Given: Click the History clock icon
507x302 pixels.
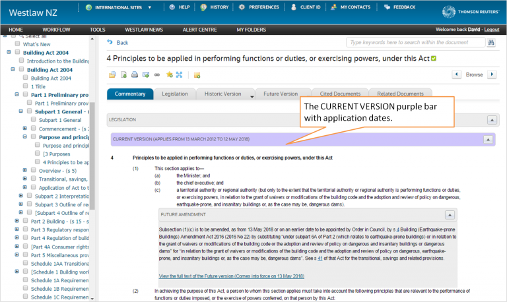Looking at the screenshot, I should (203, 7).
